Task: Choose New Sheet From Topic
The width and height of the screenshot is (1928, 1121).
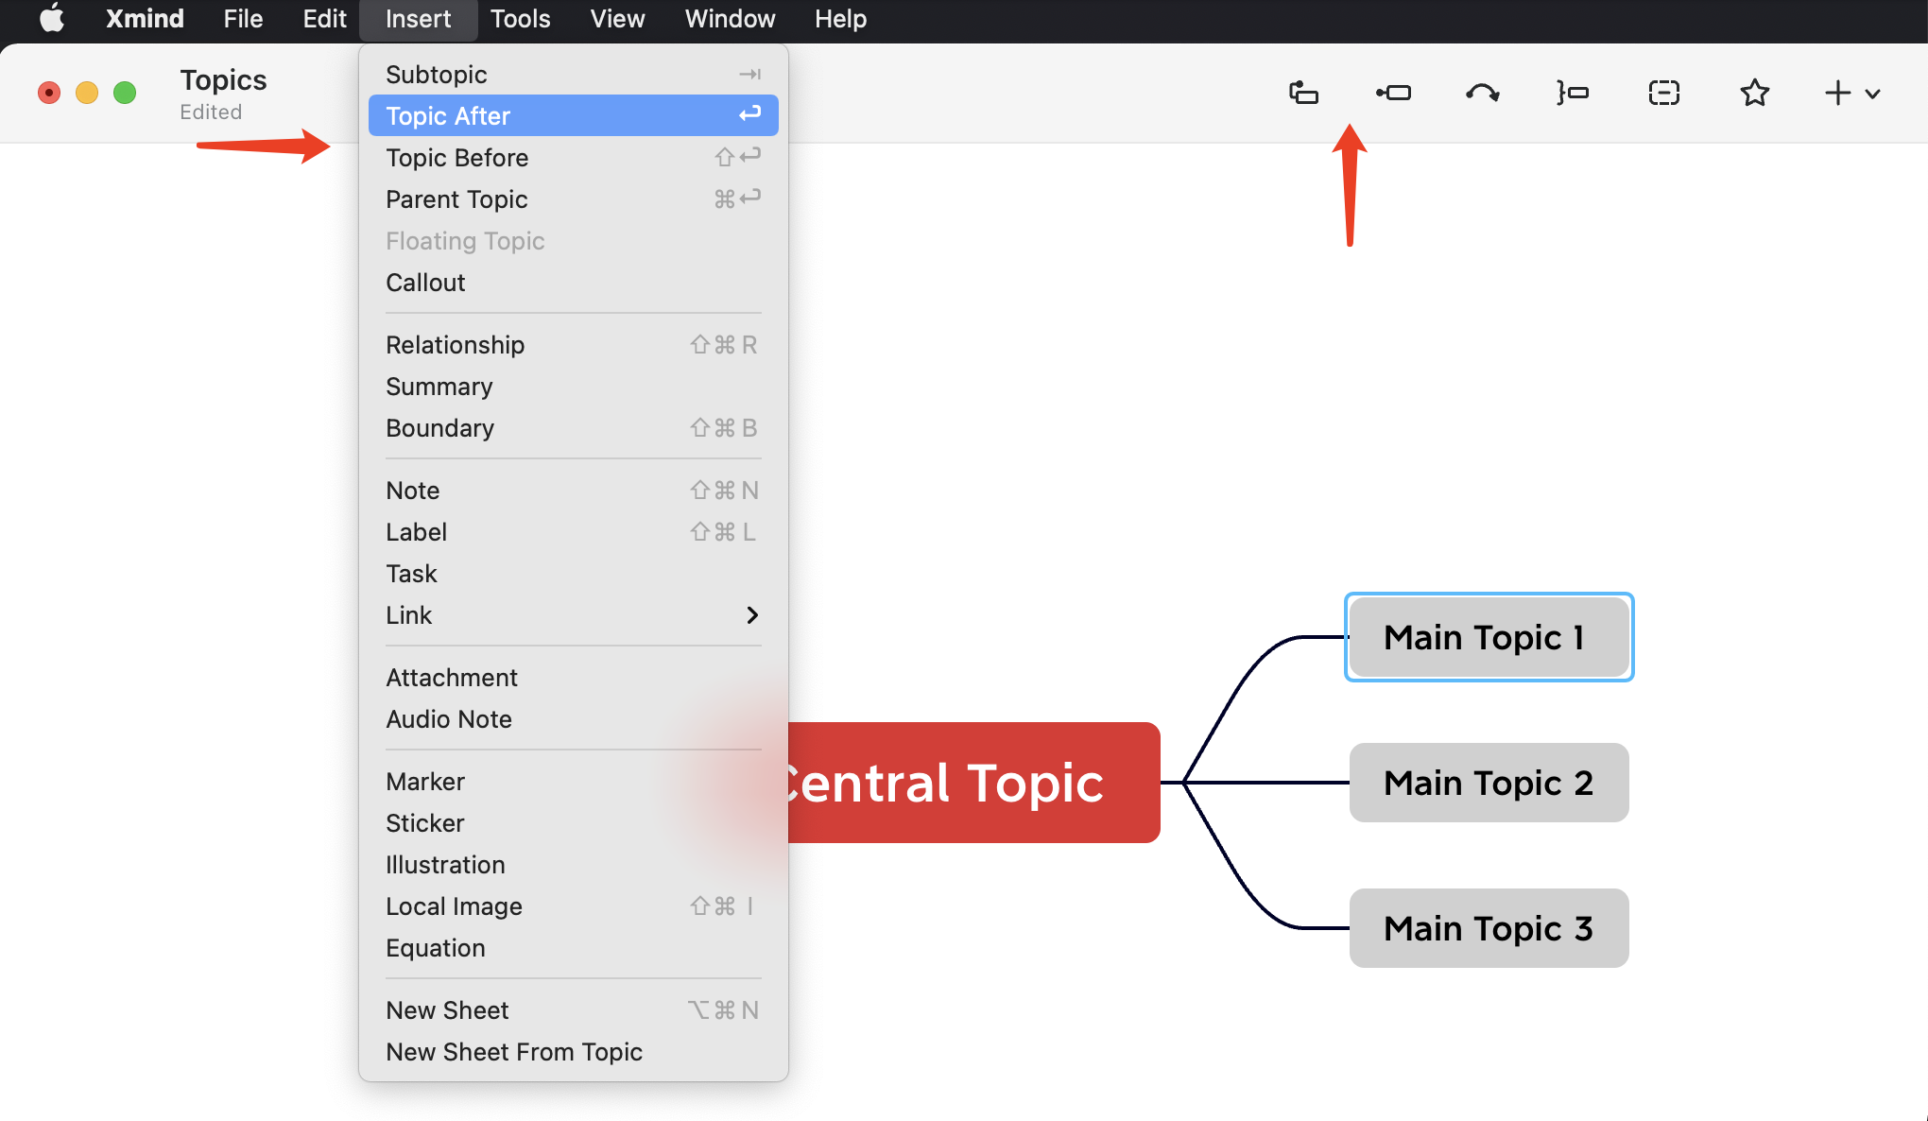Action: point(574,1051)
